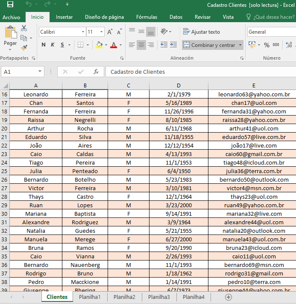Image resolution: width=296 pixels, height=304 pixels.
Task: Click the Borders icon
Action: click(80, 45)
